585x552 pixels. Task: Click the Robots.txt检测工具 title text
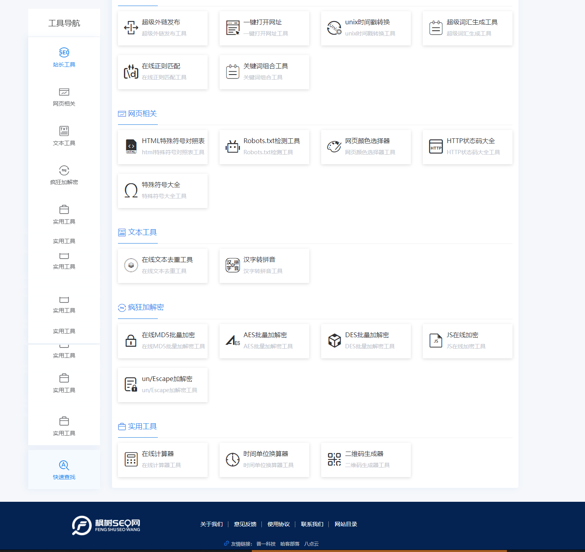pos(272,141)
